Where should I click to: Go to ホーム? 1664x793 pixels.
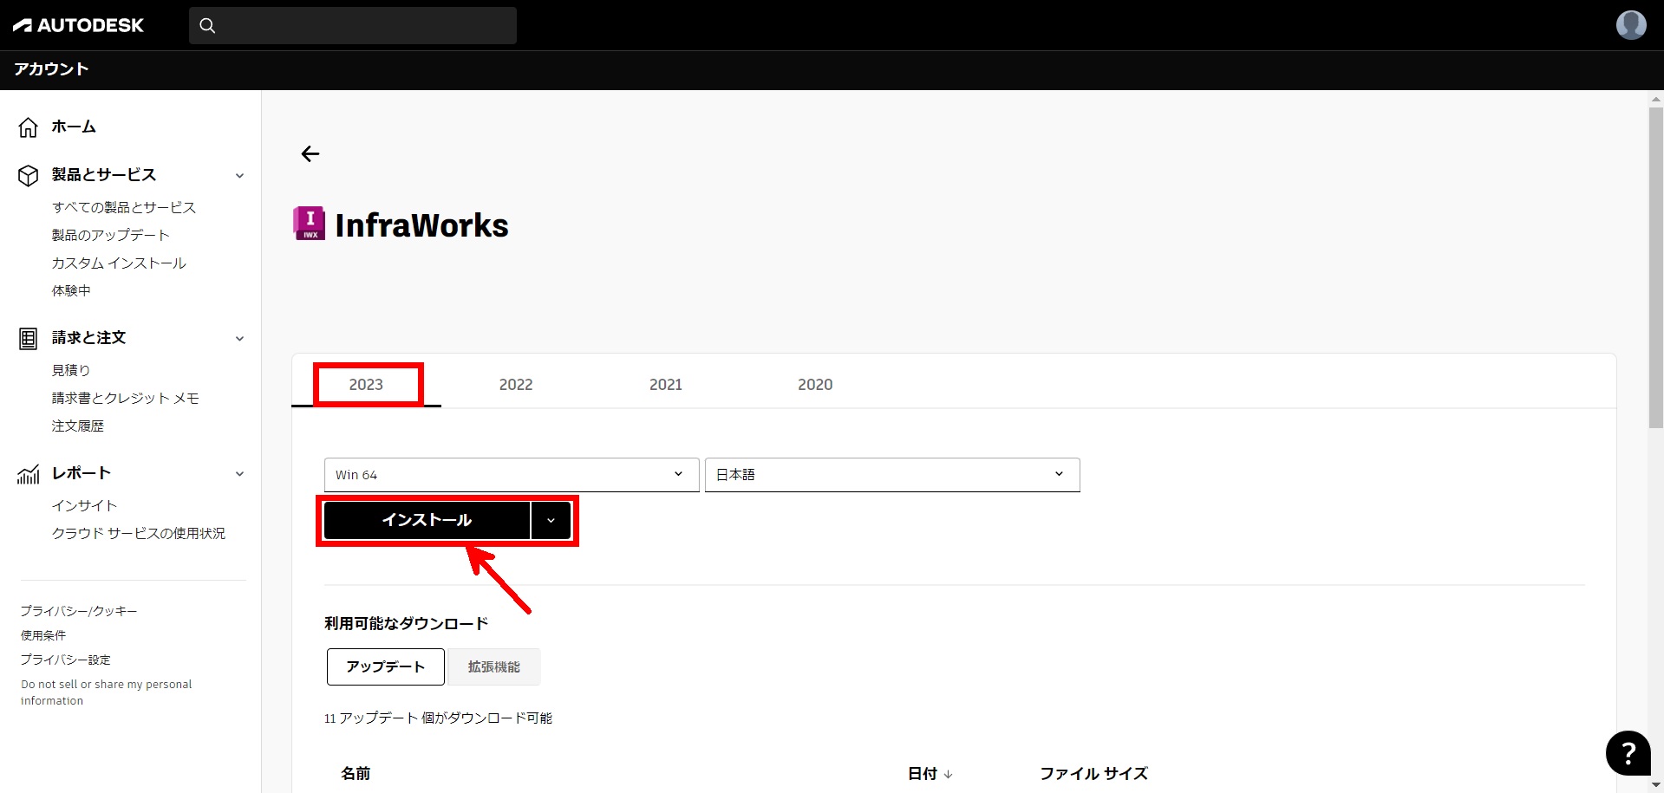(74, 127)
